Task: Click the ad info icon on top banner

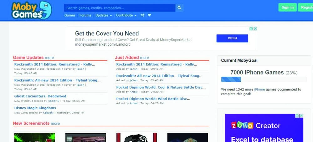Action: tap(251, 29)
